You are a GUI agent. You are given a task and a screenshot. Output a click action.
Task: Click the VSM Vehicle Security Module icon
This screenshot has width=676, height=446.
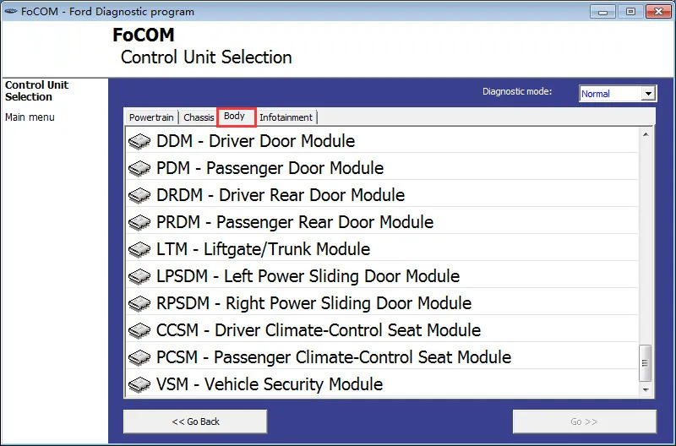tap(139, 384)
